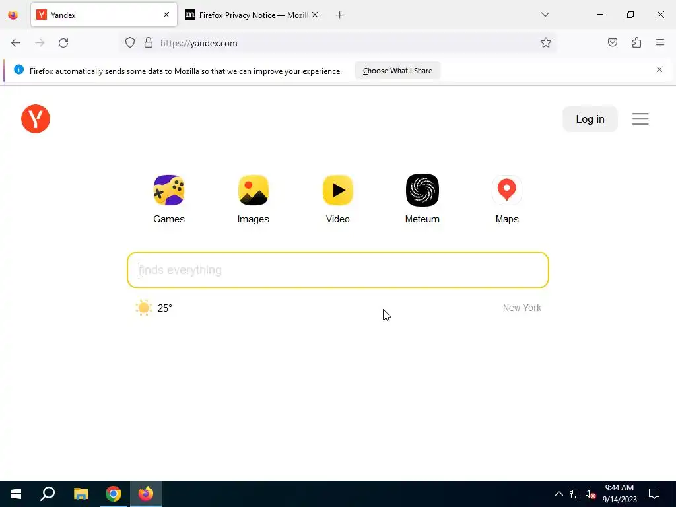Screen dimensions: 676x507
Task: Save page to Pocket
Action: pos(612,42)
